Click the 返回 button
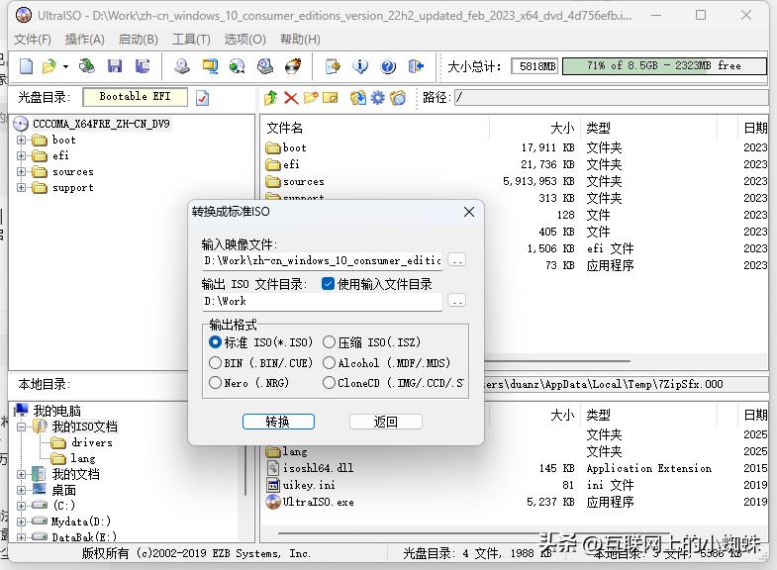This screenshot has width=777, height=570. [x=385, y=422]
